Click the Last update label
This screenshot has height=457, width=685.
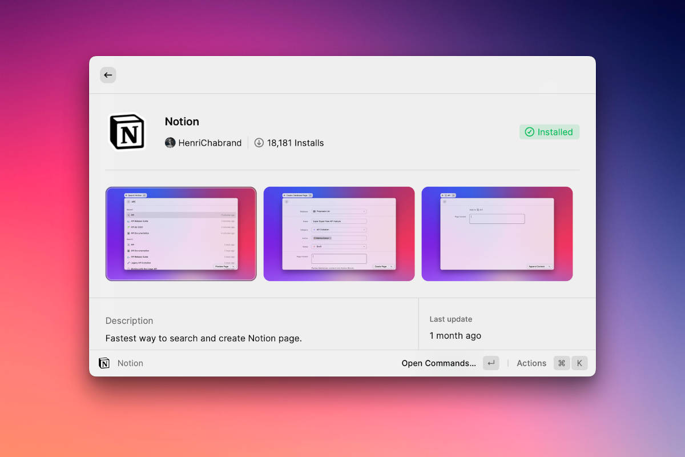point(451,319)
